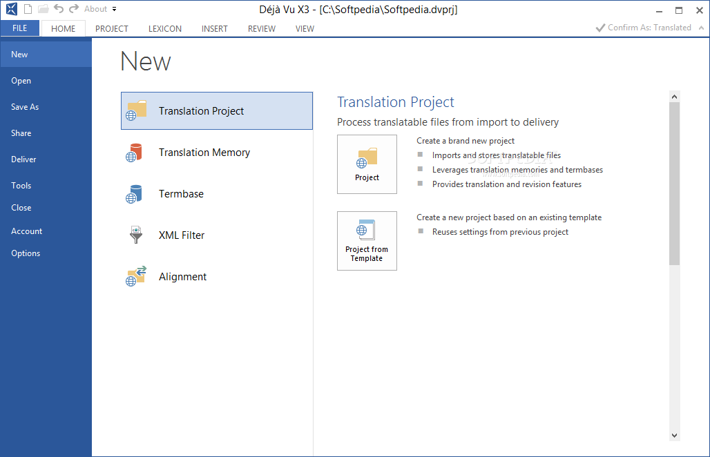710x457 pixels.
Task: Collapse the ribbon with the chevron arrow
Action: (x=702, y=28)
